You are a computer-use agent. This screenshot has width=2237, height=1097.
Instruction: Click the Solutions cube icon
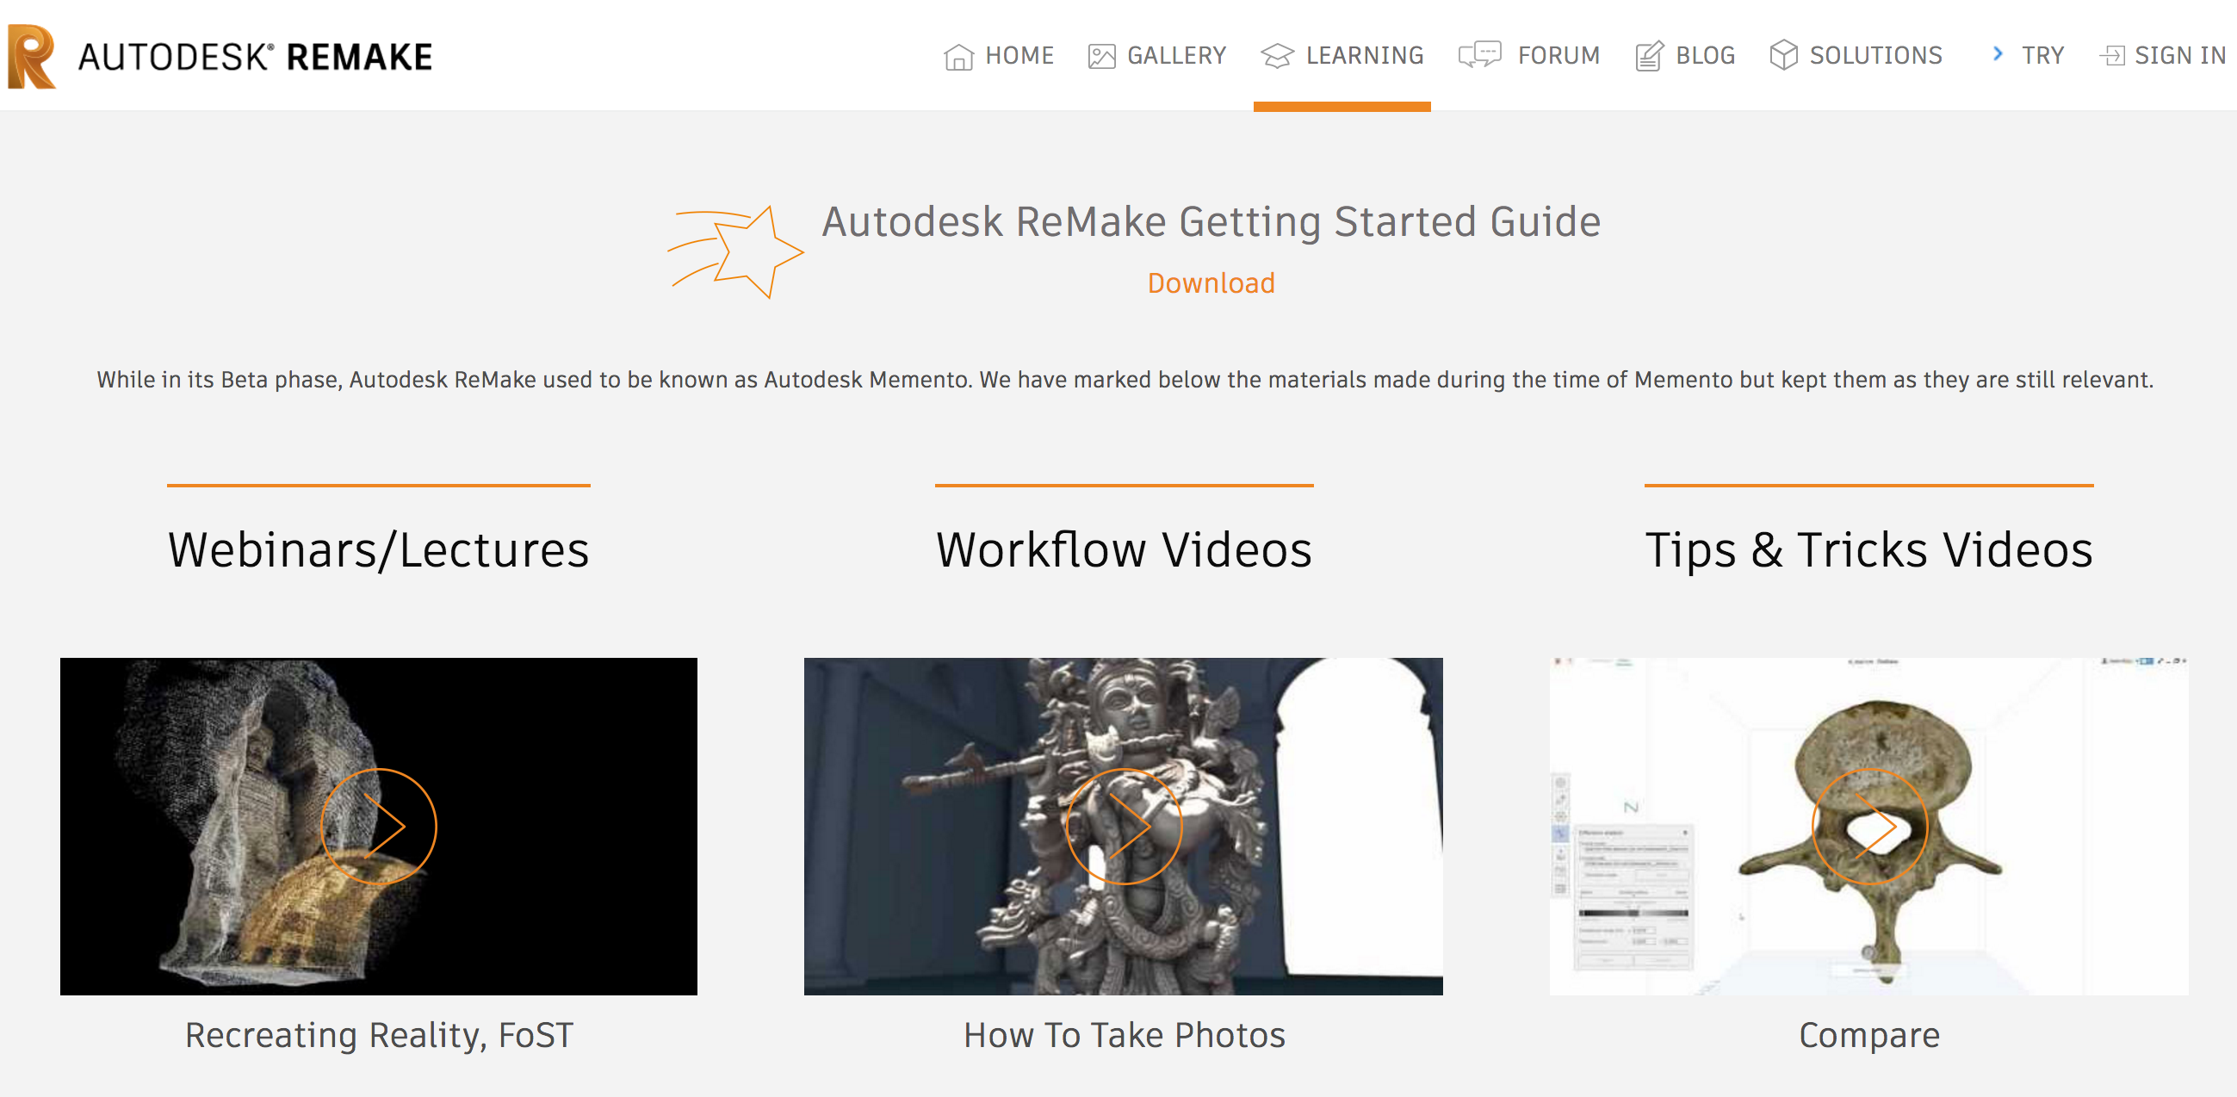pyautogui.click(x=1783, y=55)
